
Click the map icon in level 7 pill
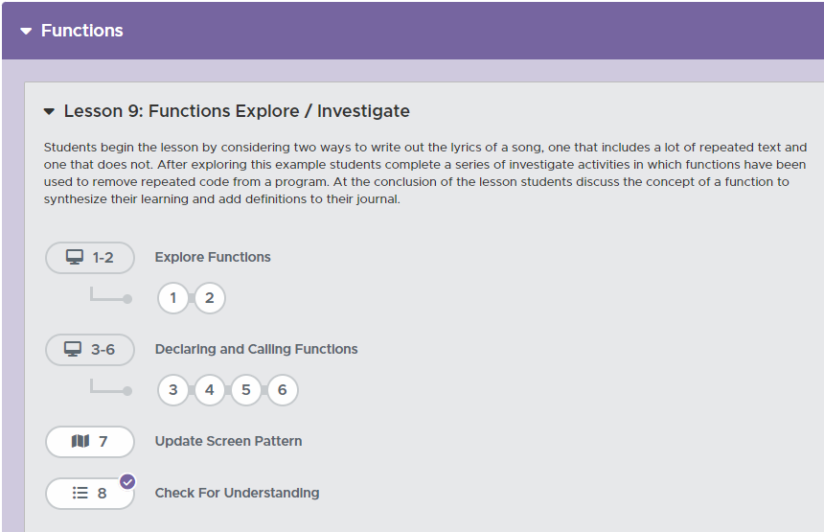click(80, 442)
